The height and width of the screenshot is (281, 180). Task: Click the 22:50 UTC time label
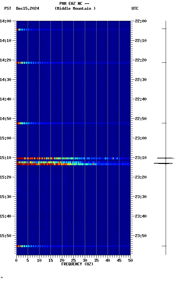tap(141, 119)
